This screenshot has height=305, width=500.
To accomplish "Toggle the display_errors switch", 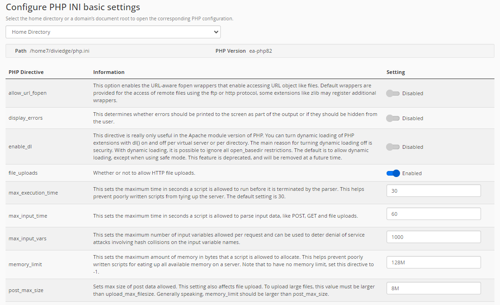I will (x=393, y=118).
